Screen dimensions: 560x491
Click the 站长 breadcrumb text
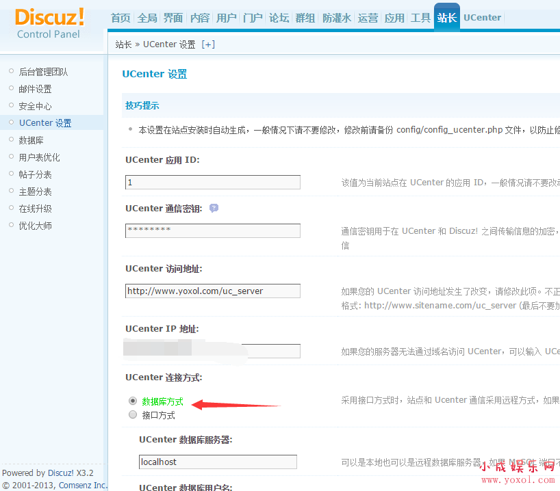click(x=124, y=44)
